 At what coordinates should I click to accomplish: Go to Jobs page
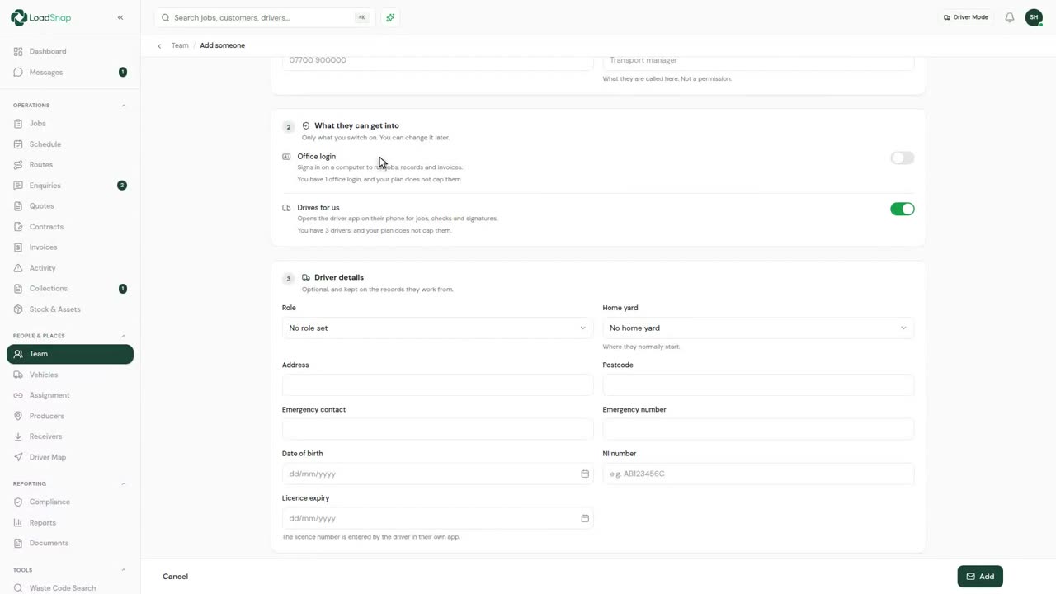(x=70, y=124)
